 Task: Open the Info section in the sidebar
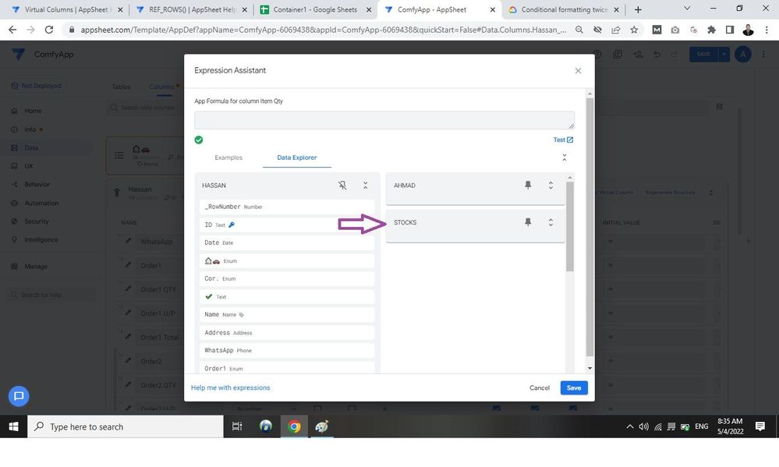click(x=30, y=129)
